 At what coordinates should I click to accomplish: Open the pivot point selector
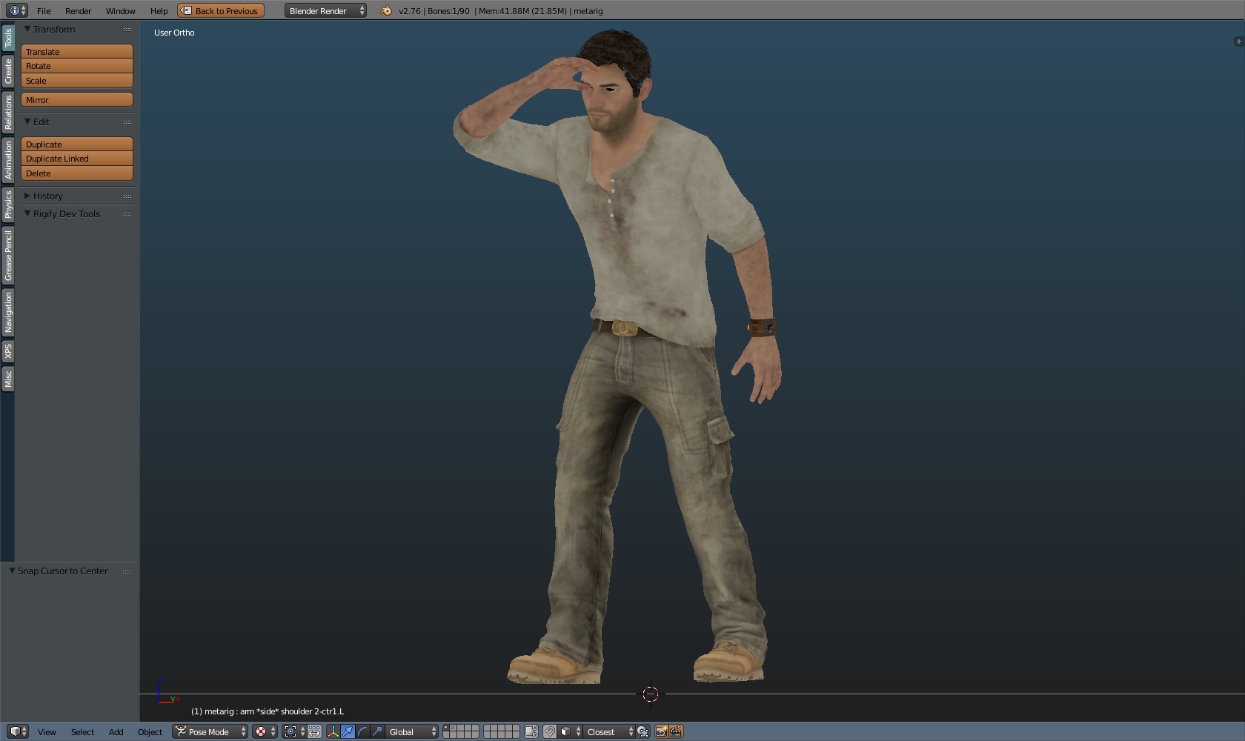click(294, 731)
